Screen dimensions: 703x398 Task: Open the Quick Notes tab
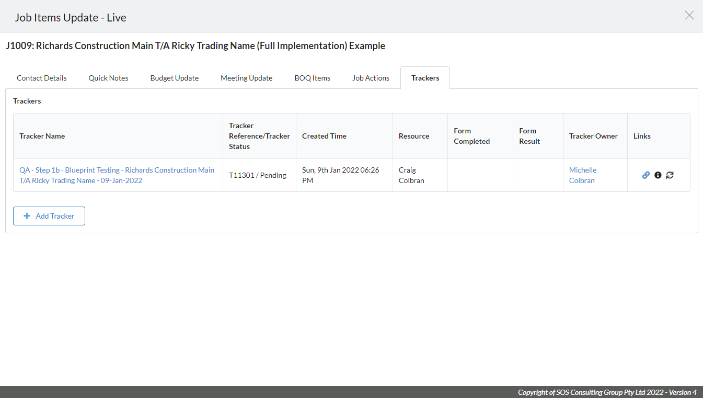(108, 78)
